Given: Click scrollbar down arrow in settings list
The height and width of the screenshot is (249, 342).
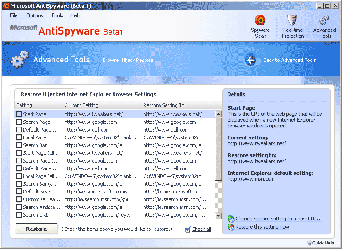Looking at the screenshot, I should click(x=218, y=215).
